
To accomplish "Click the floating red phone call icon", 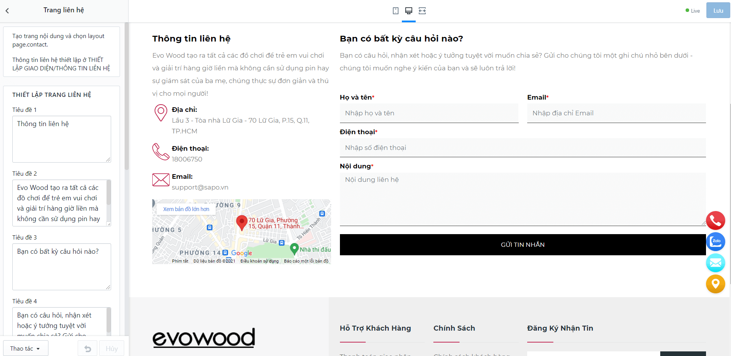I will (716, 221).
